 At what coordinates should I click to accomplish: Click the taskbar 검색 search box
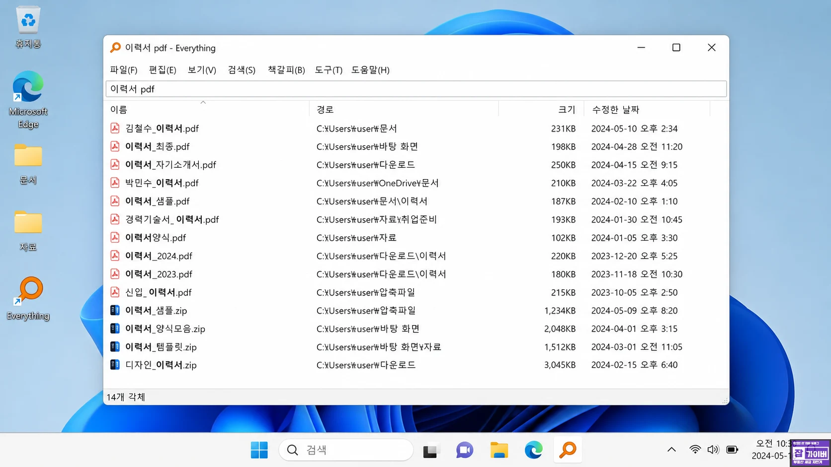click(x=346, y=450)
